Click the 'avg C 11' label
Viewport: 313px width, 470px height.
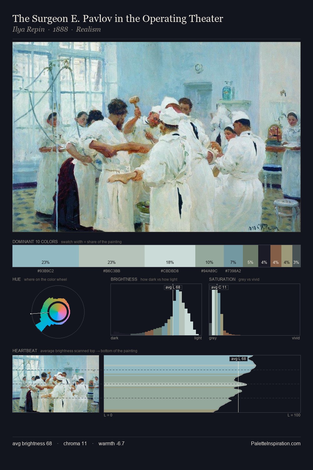219,287
